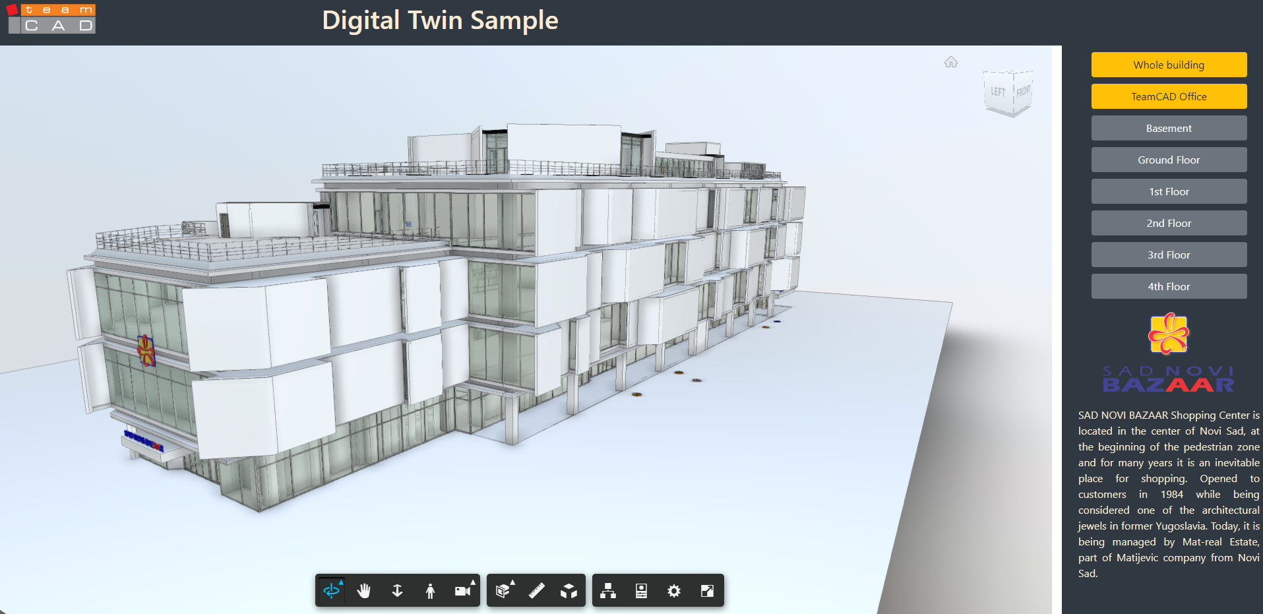Viewport: 1263px width, 614px height.
Task: Open the Properties panel
Action: pos(640,591)
